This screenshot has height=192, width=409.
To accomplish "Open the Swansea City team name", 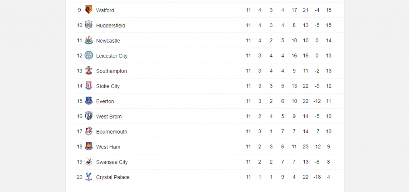I will click(112, 162).
